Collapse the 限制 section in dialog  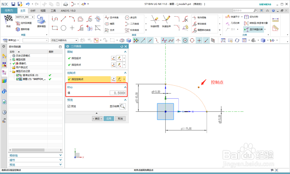[x=125, y=52]
